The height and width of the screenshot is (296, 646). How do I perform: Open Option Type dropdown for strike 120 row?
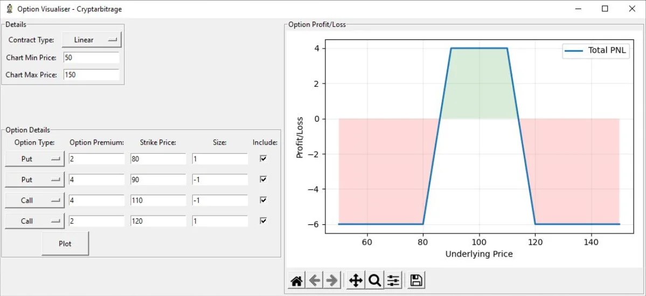pyautogui.click(x=34, y=221)
